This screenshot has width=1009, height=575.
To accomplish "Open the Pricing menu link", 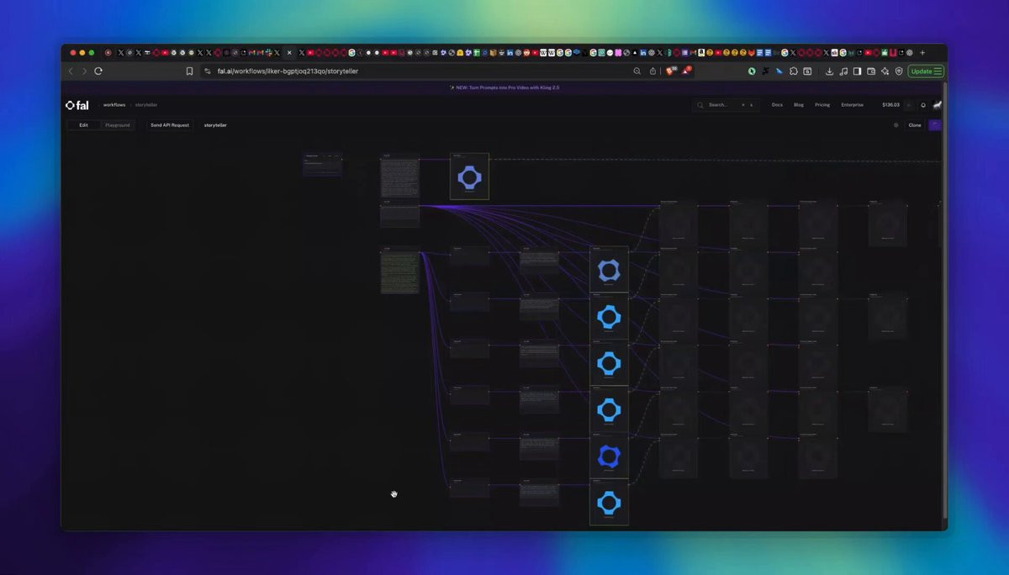I will click(822, 105).
